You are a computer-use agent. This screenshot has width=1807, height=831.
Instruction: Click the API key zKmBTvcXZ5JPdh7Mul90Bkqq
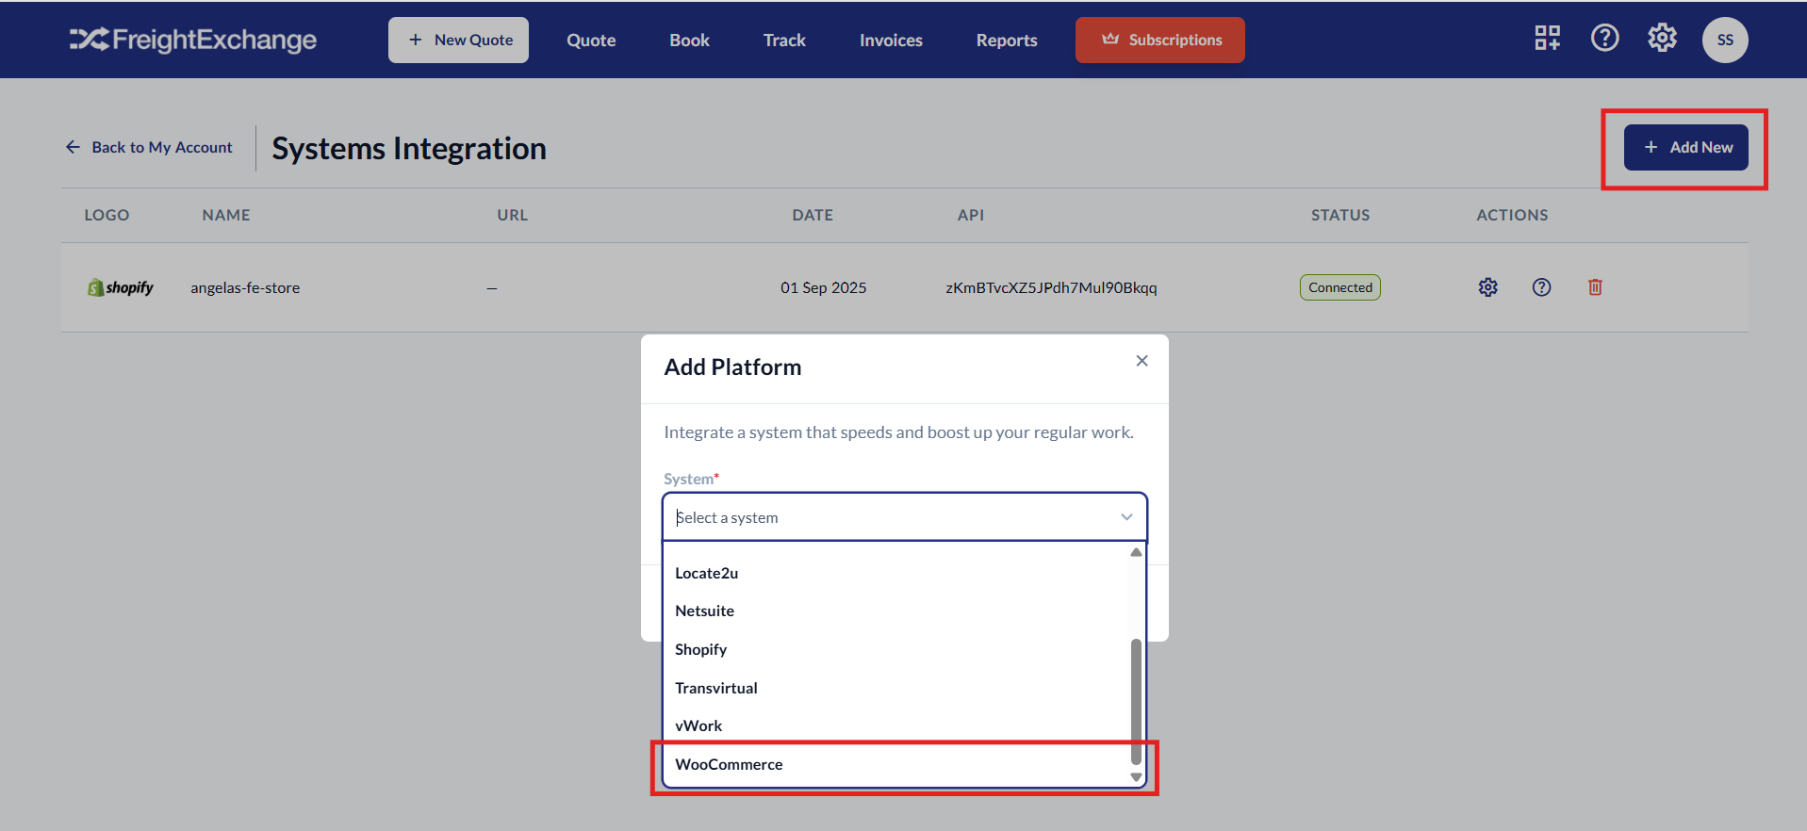[x=1051, y=287]
